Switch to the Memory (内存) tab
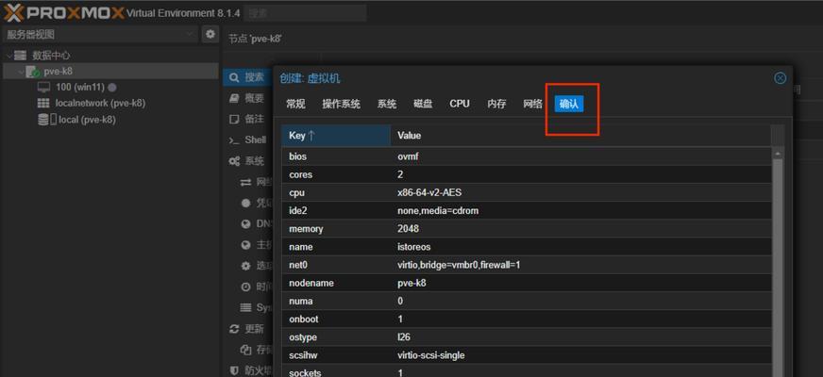Viewport: 823px width, 377px height. click(x=496, y=104)
